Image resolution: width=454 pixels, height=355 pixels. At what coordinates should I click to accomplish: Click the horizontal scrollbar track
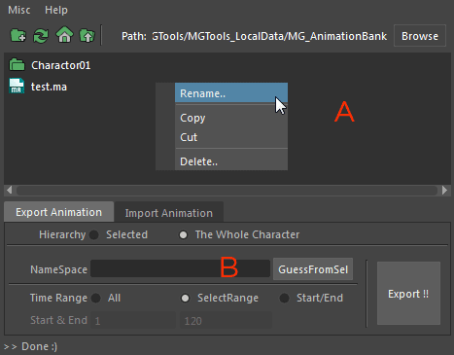227,191
